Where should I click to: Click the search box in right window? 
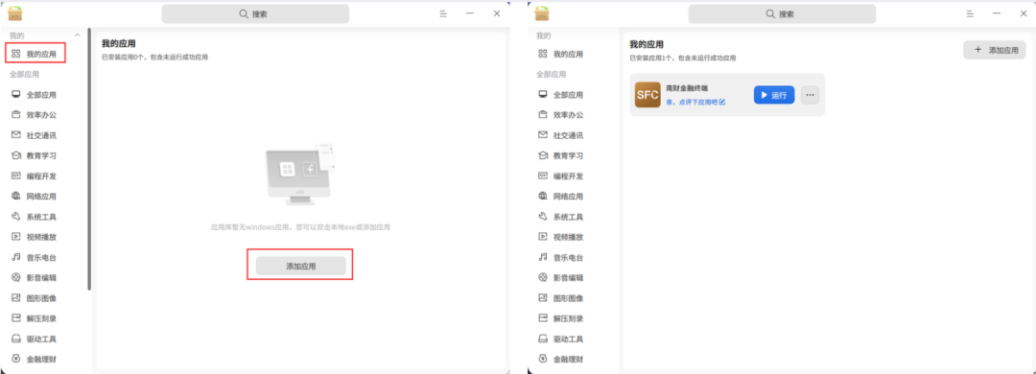pos(783,13)
